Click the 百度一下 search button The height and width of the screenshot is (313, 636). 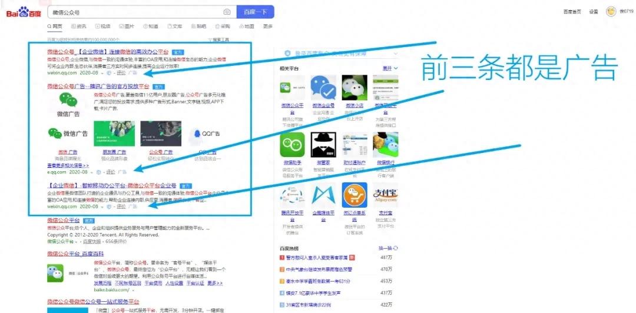[255, 12]
